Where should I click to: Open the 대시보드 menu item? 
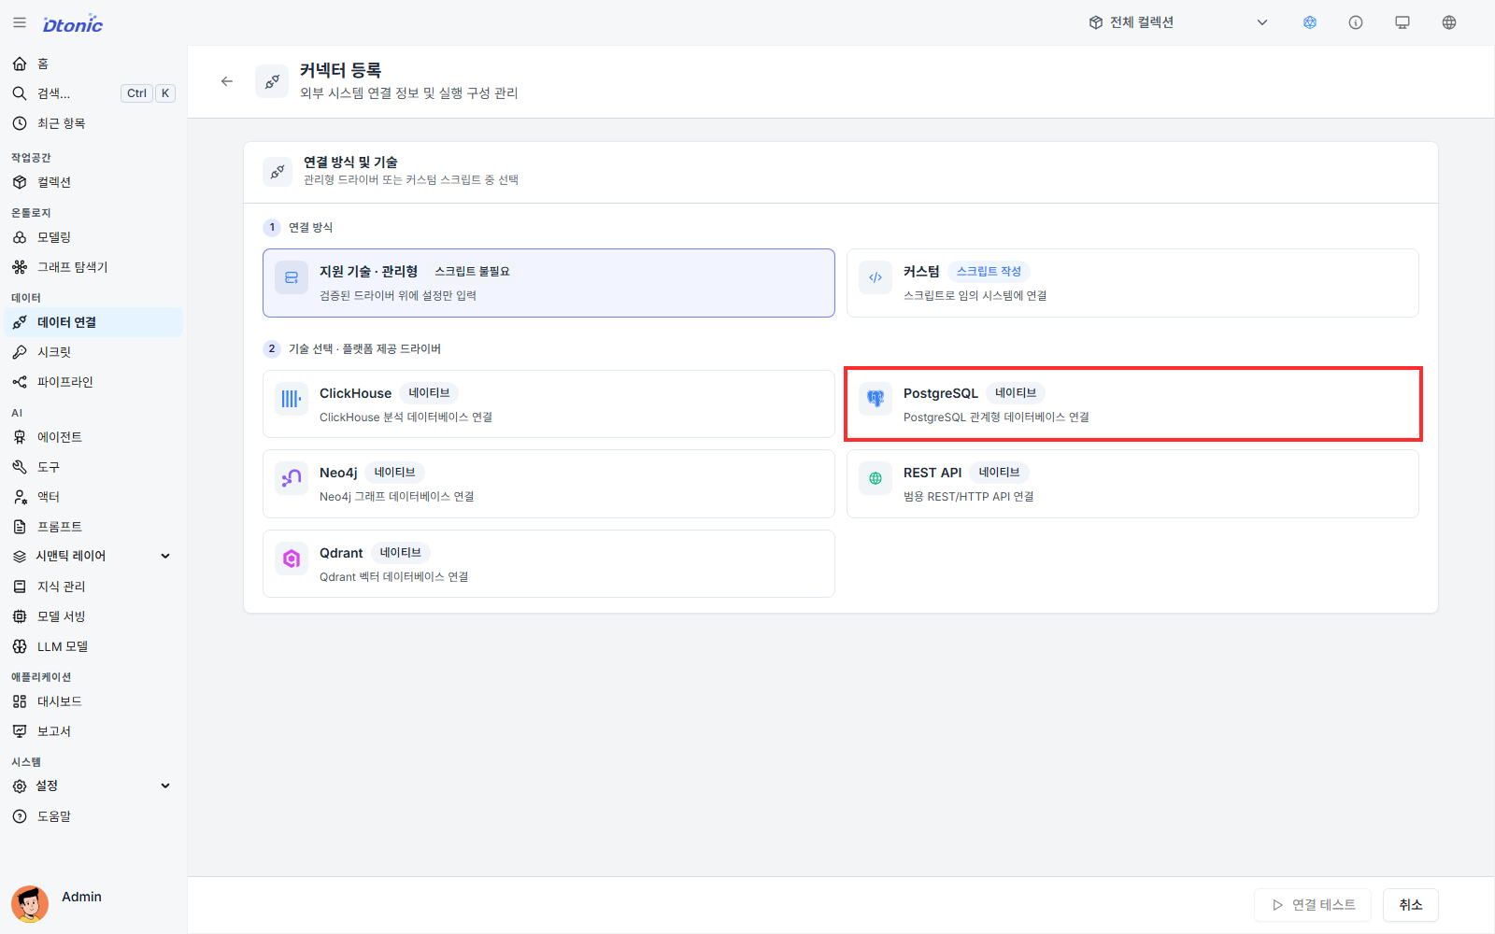93,701
